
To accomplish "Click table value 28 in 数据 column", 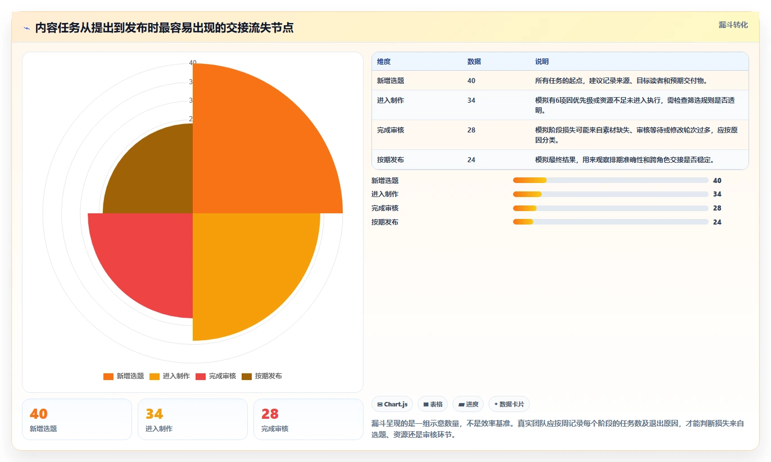I will (x=471, y=130).
